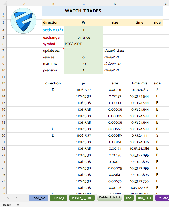The image size is (169, 207).
Task: Click the symbol cell with BTC/USDT
Action: 83,44
